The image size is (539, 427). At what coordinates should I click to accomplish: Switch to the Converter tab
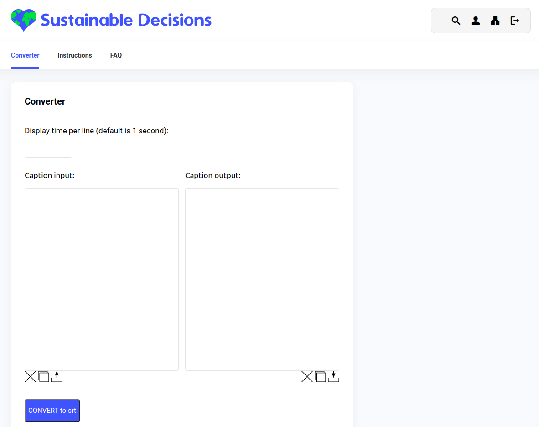click(x=25, y=55)
